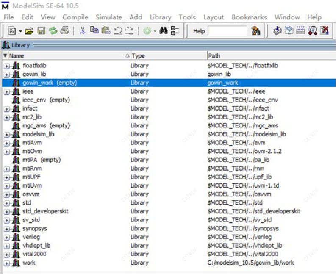Viewport: 336px width, 274px height.
Task: Select the mtiPA (empty) library
Action: click(42, 160)
